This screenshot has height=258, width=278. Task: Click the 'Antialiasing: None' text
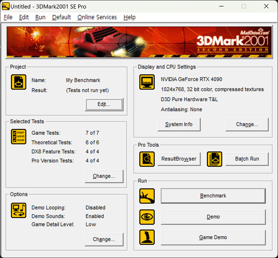coord(181,109)
